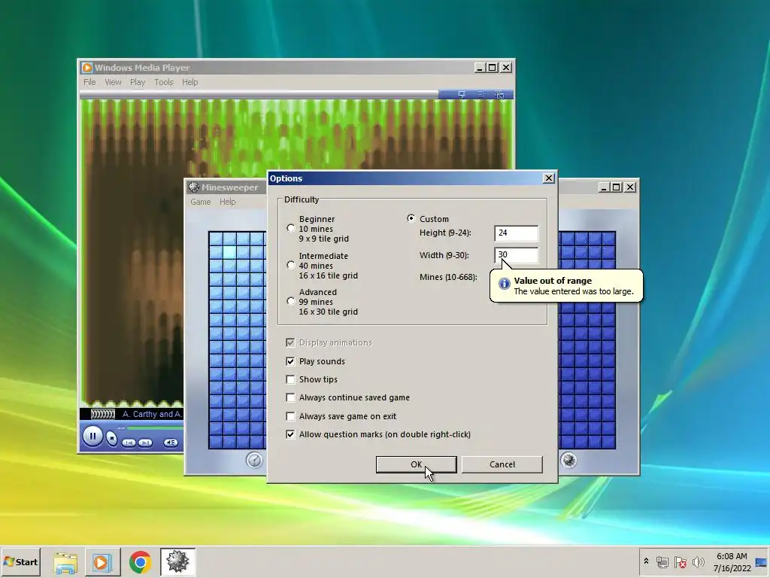770x578 pixels.
Task: Open File menu in Windows Media Player
Action: (x=89, y=82)
